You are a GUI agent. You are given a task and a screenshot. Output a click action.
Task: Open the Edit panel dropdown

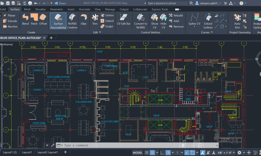tap(100, 32)
